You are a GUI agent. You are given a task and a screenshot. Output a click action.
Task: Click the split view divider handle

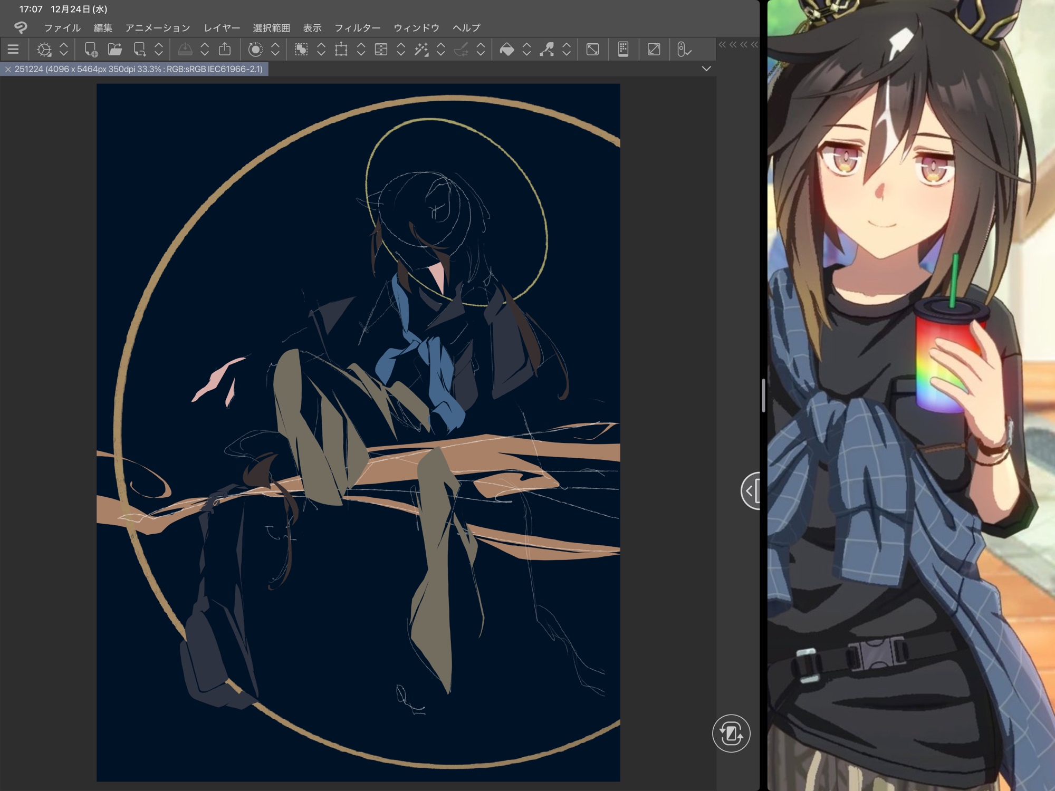coord(763,395)
